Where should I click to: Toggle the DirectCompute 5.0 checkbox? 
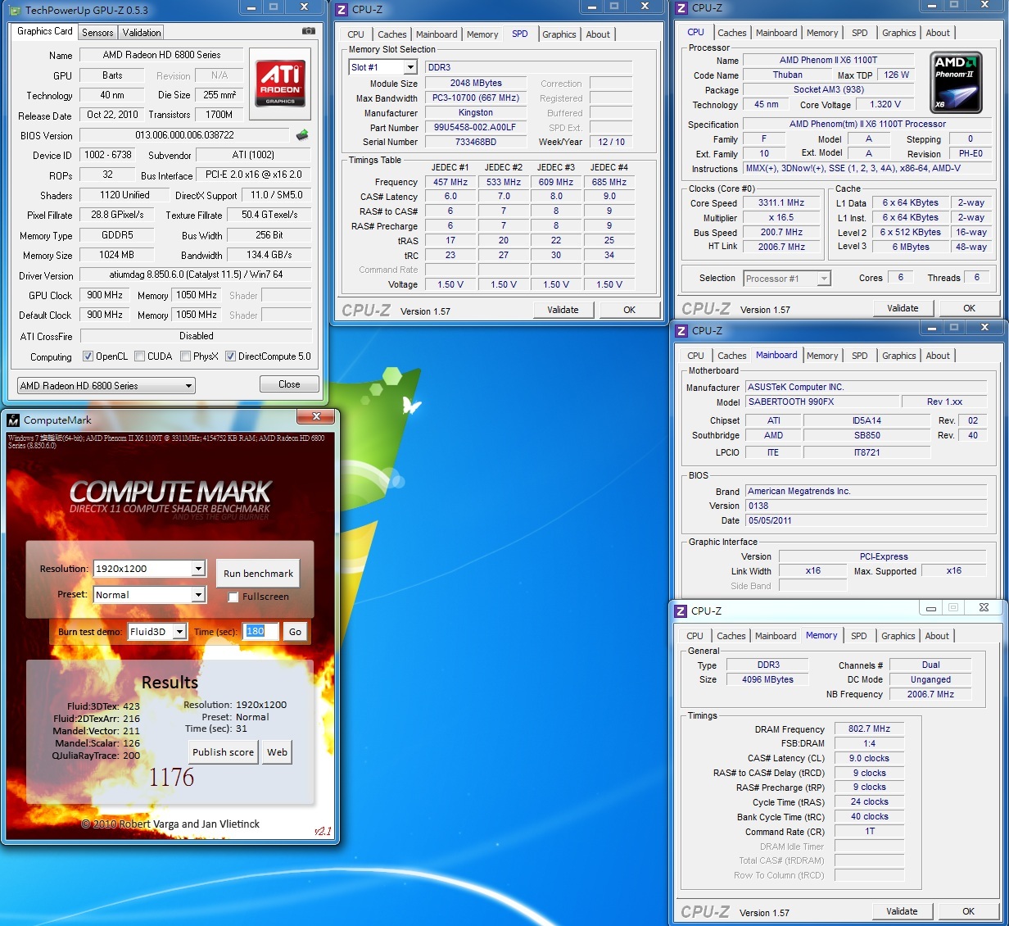[230, 356]
